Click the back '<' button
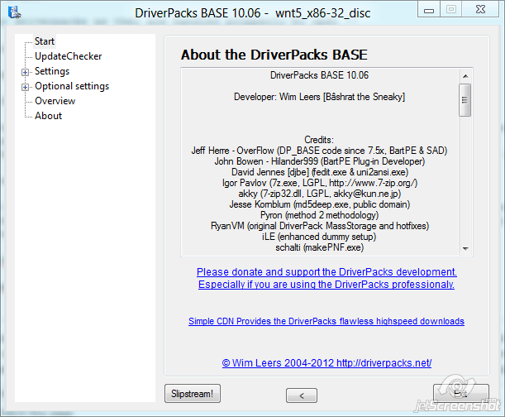Screen dimensions: 505x417 (x=302, y=395)
